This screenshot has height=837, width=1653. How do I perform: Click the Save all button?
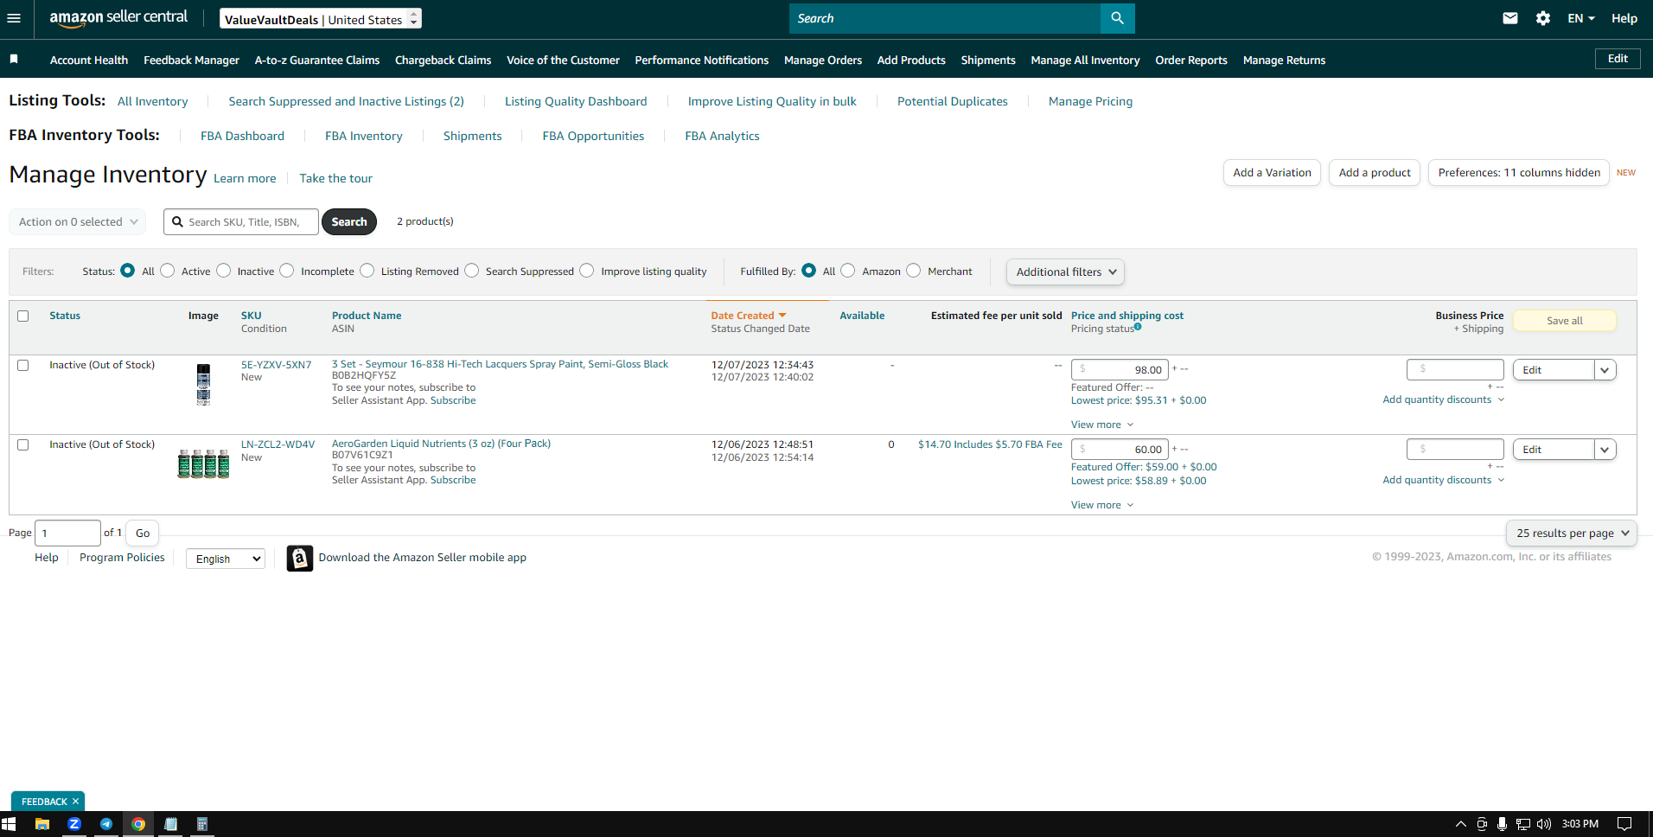tap(1565, 320)
